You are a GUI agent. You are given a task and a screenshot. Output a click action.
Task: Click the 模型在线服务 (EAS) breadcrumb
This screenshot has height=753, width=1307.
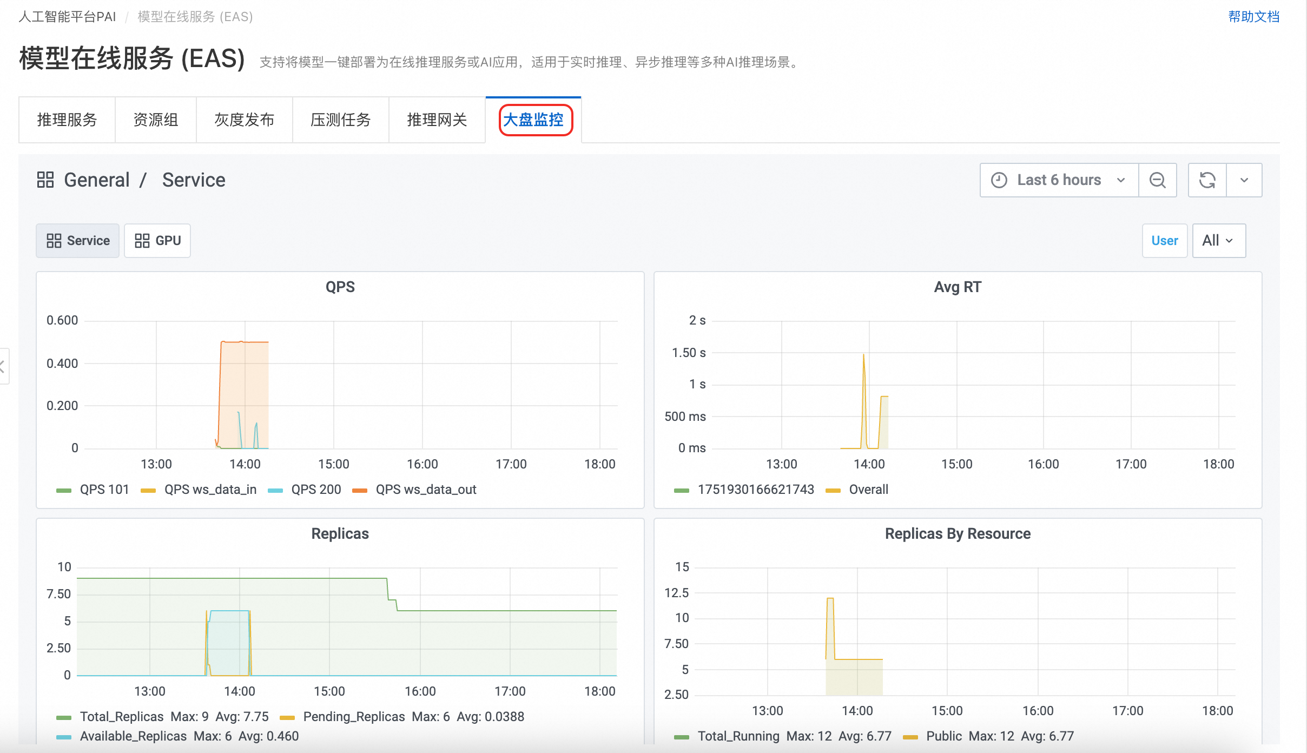[195, 17]
